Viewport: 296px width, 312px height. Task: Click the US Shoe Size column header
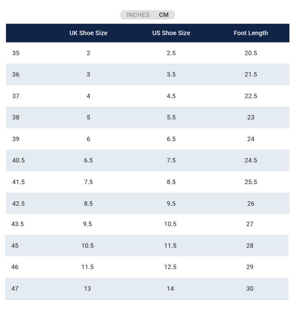pyautogui.click(x=171, y=33)
